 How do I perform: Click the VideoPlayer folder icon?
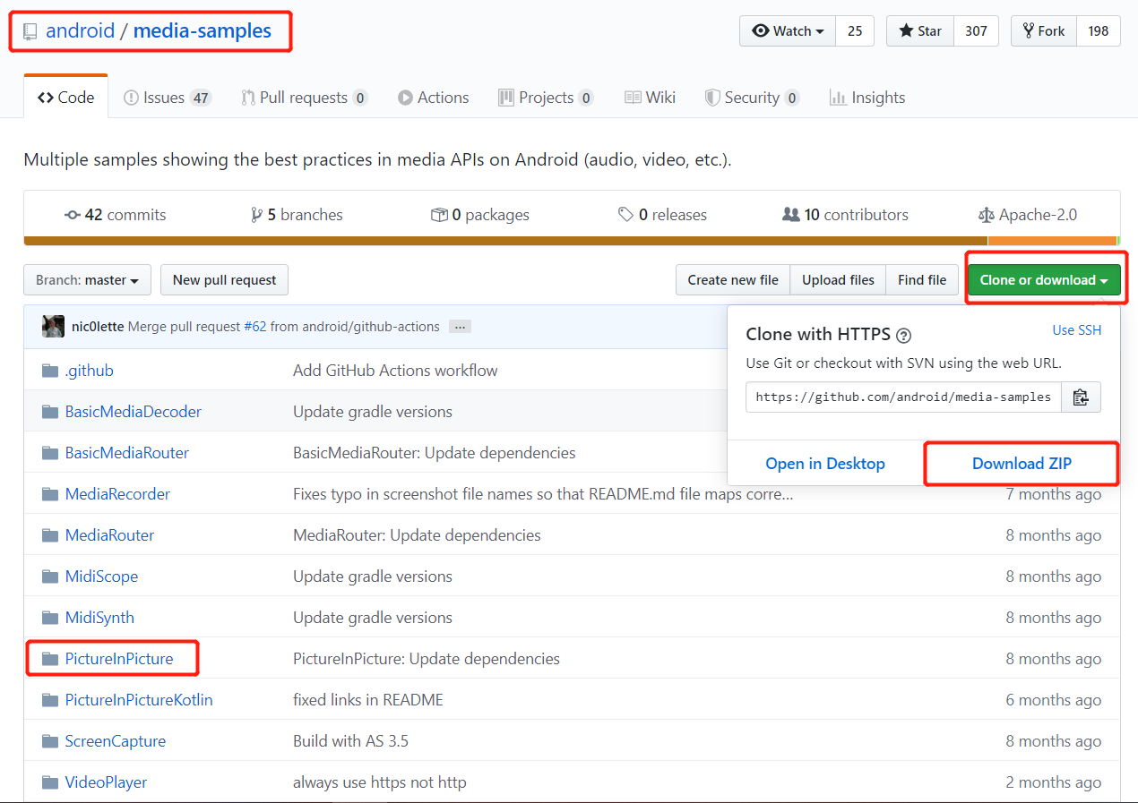pyautogui.click(x=50, y=782)
